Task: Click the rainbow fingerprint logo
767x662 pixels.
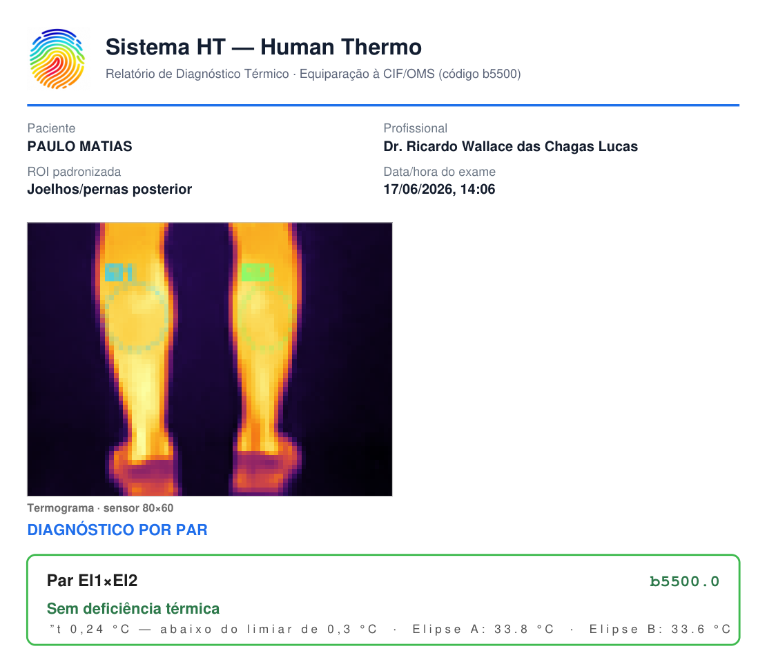Action: 57,59
